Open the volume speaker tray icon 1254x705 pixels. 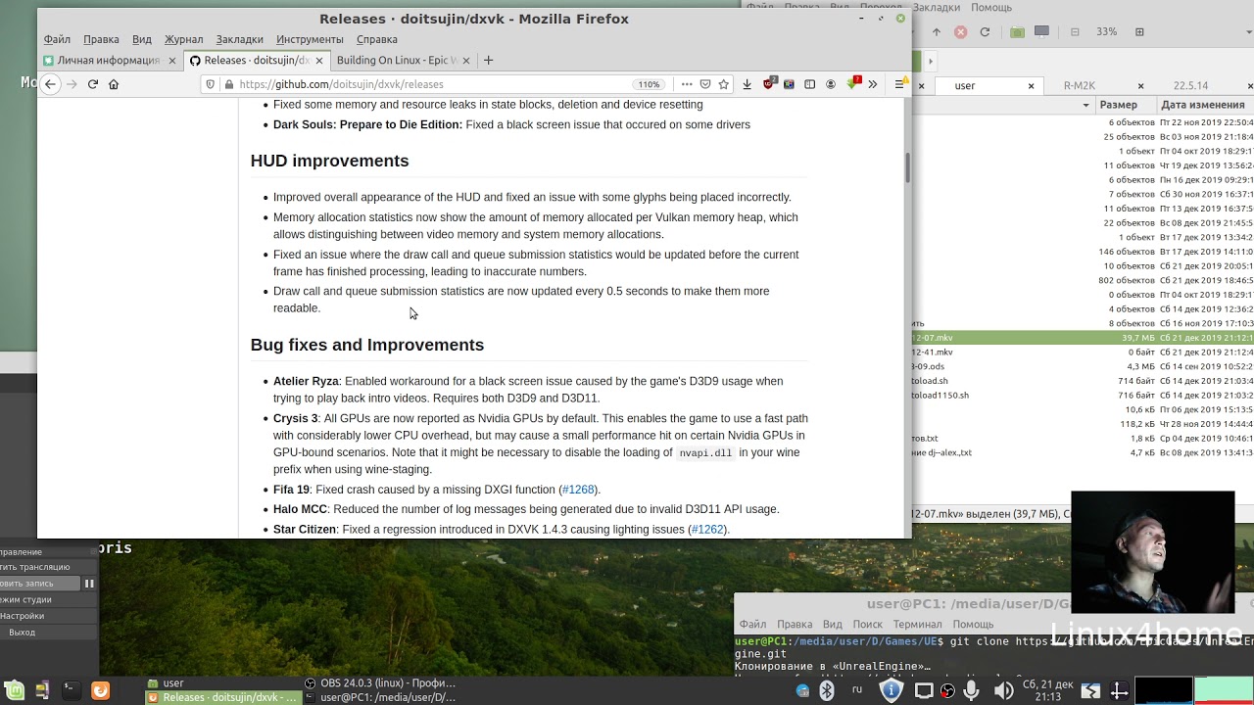[1004, 690]
